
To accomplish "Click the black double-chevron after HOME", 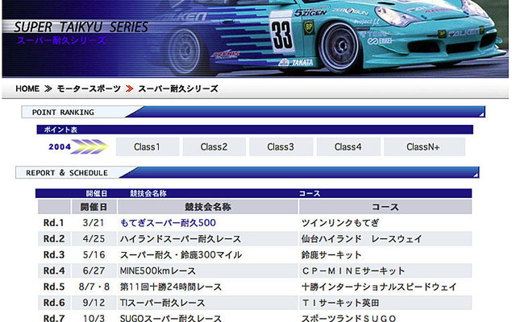I will coord(48,89).
